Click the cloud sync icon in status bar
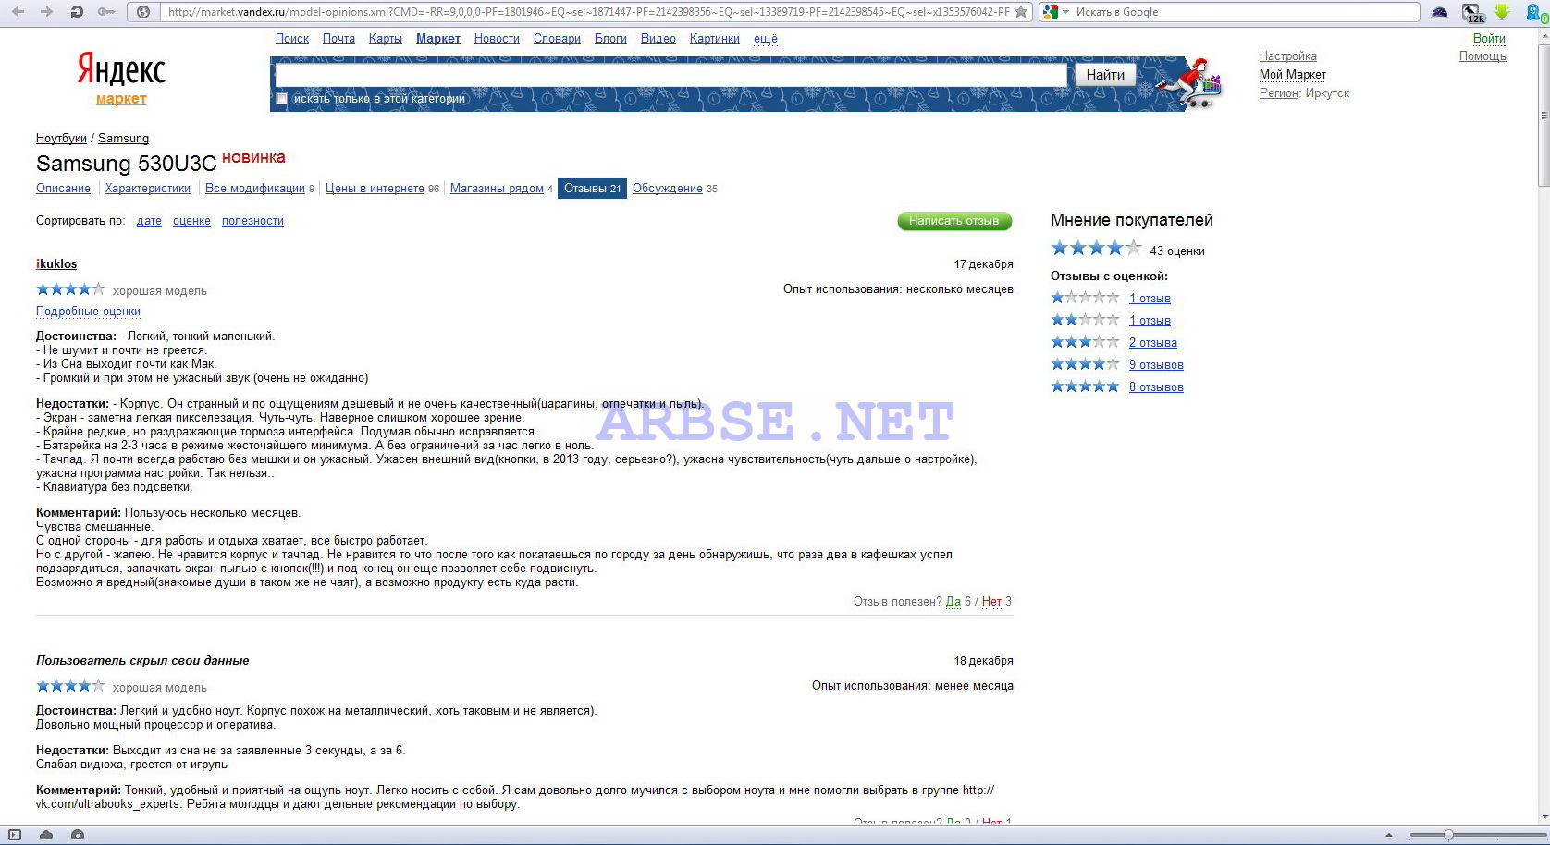This screenshot has height=845, width=1550. [x=46, y=835]
